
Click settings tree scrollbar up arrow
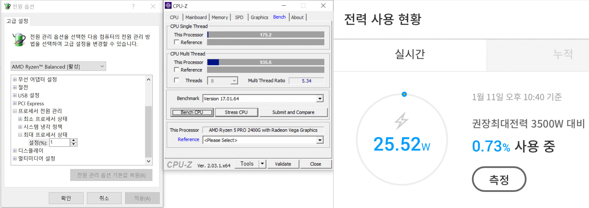point(148,80)
